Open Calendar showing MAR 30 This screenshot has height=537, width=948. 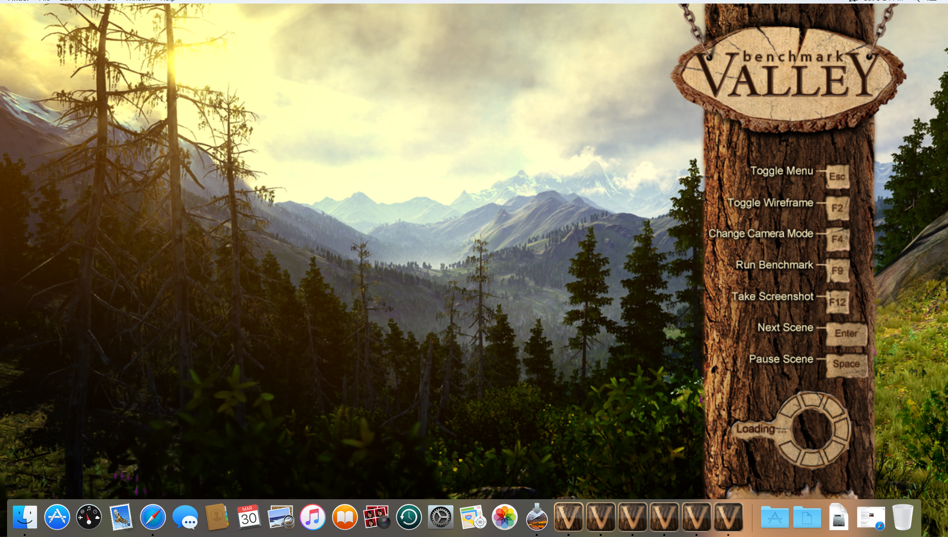pos(248,517)
